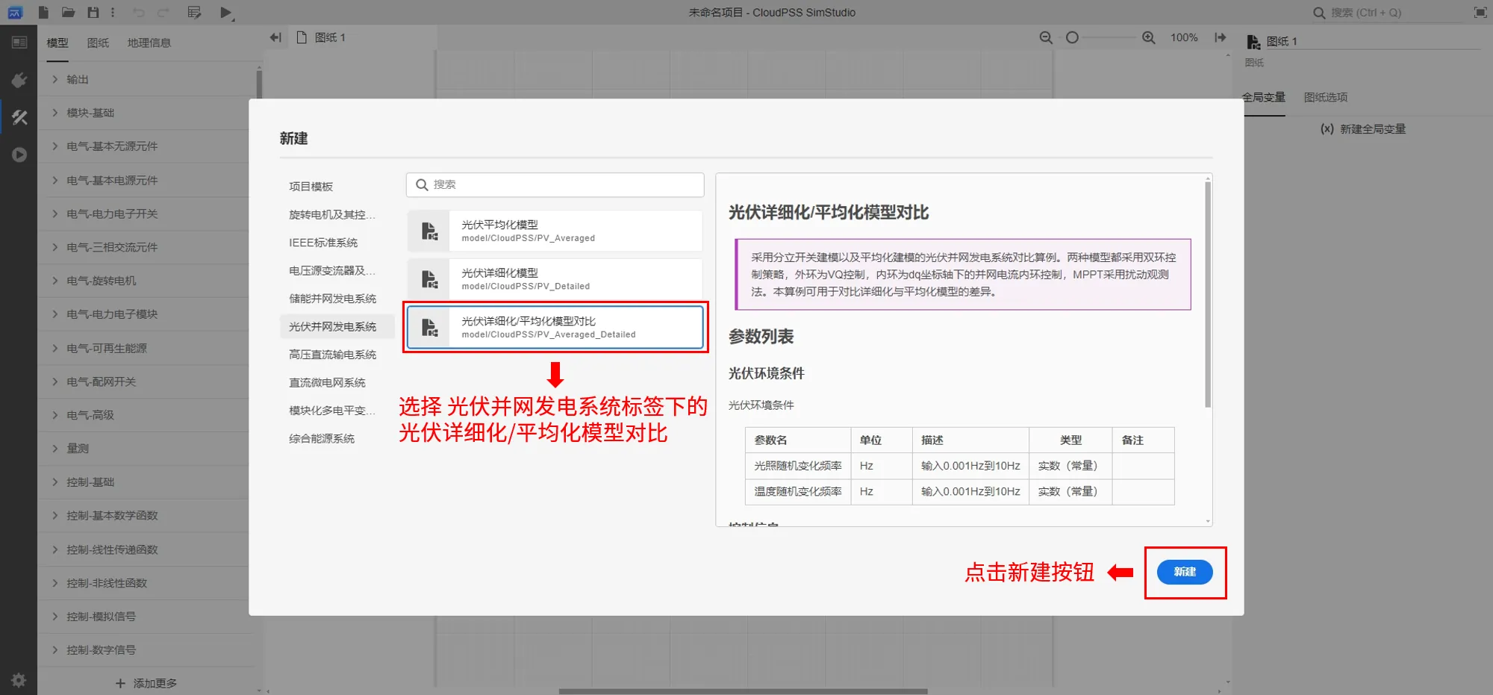Image resolution: width=1493 pixels, height=695 pixels.
Task: Click search magnifier in the title bar
Action: coord(1319,13)
